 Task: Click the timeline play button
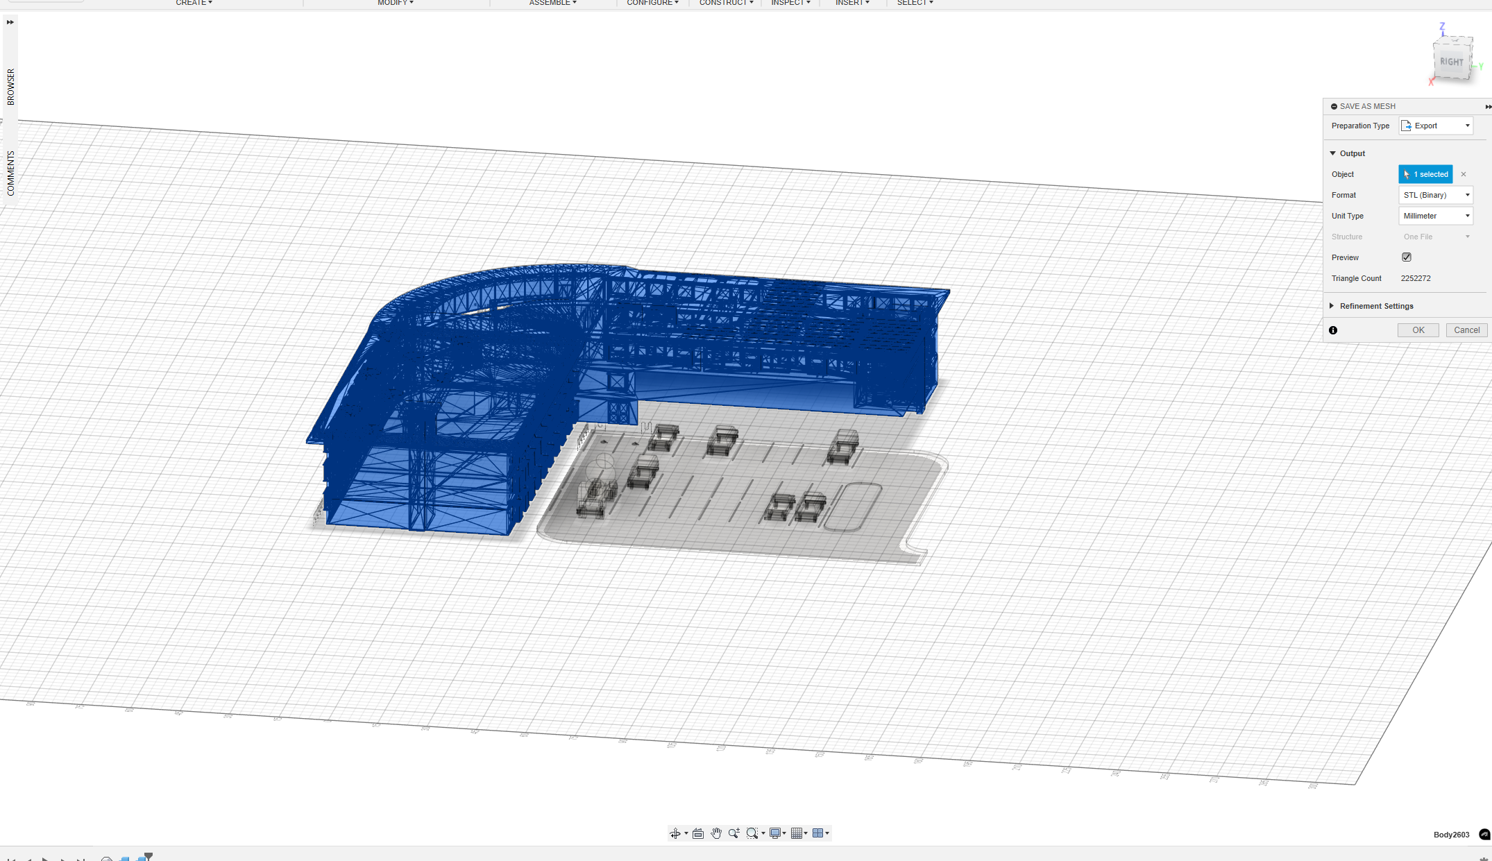click(x=45, y=859)
